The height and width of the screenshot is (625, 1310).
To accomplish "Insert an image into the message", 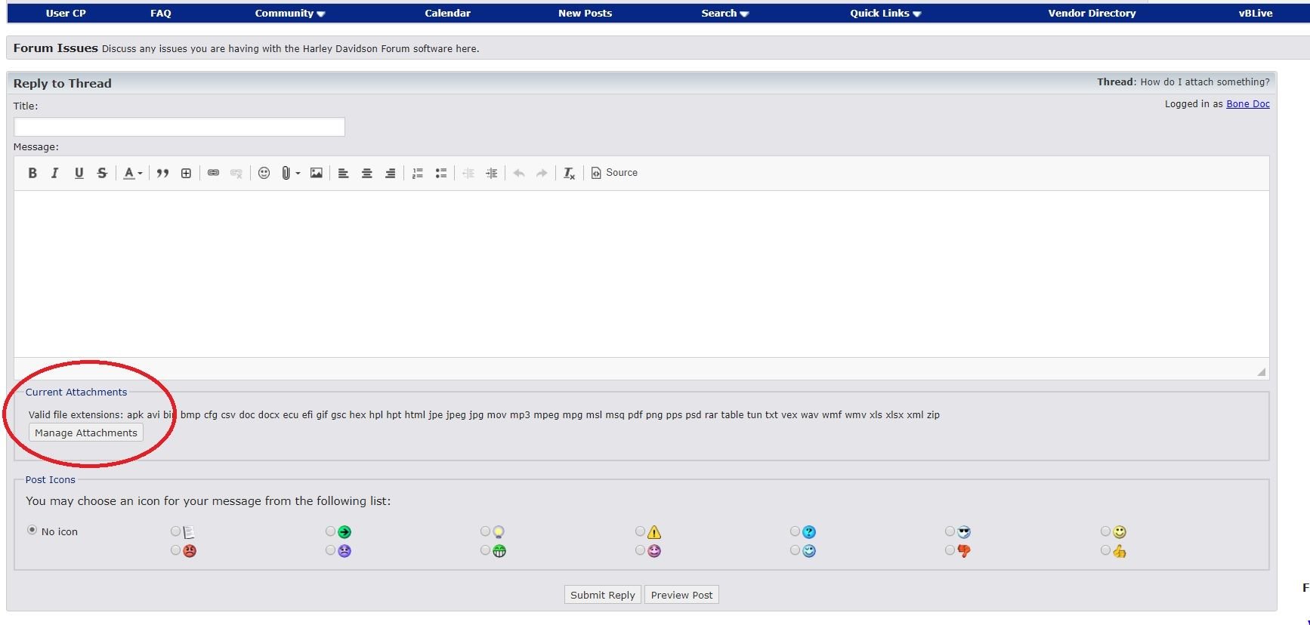I will pos(317,173).
